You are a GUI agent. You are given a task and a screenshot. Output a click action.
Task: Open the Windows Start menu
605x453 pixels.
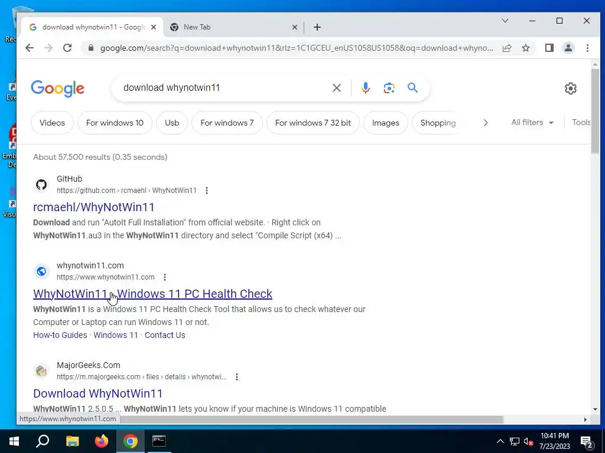point(14,441)
